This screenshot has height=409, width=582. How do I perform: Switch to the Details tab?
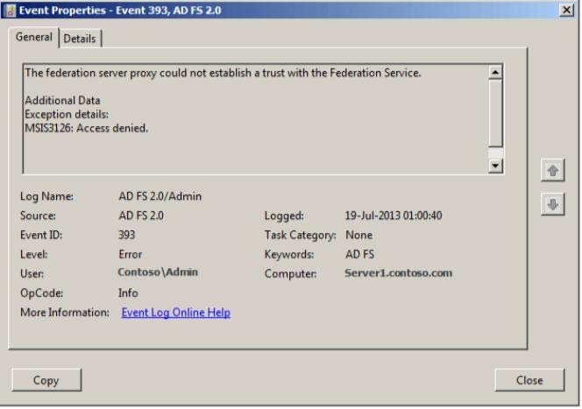tap(80, 39)
